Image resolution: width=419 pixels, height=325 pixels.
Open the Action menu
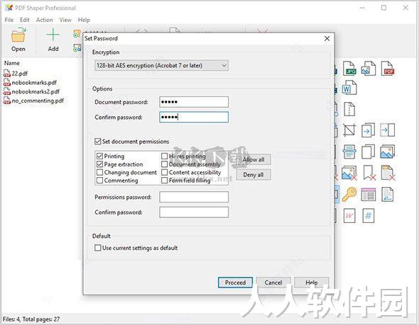tap(44, 20)
